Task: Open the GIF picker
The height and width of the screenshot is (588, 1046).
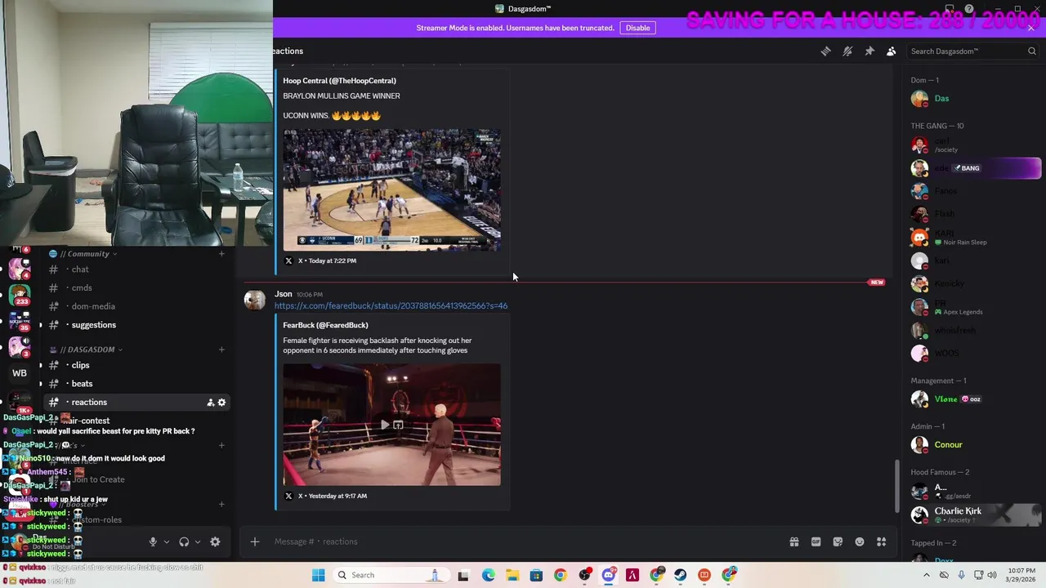Action: (816, 541)
